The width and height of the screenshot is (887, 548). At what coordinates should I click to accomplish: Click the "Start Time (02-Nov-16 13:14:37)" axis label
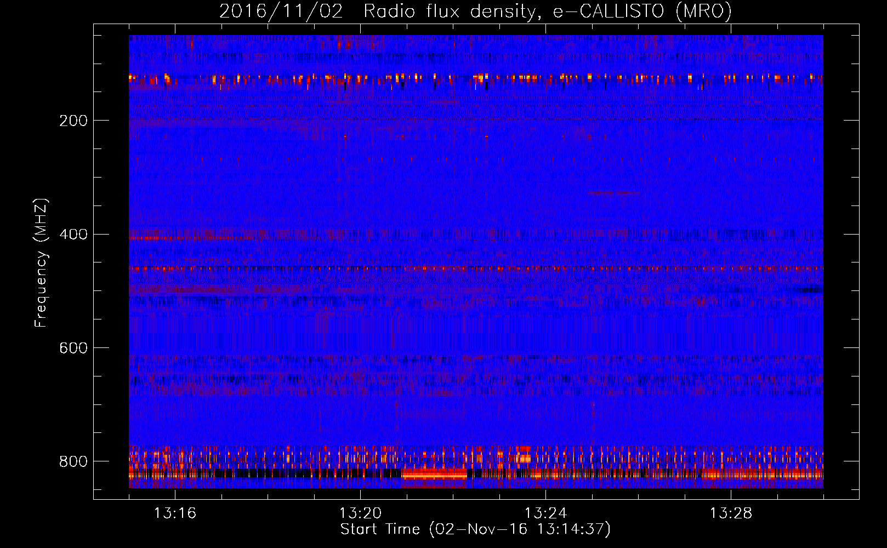475,529
